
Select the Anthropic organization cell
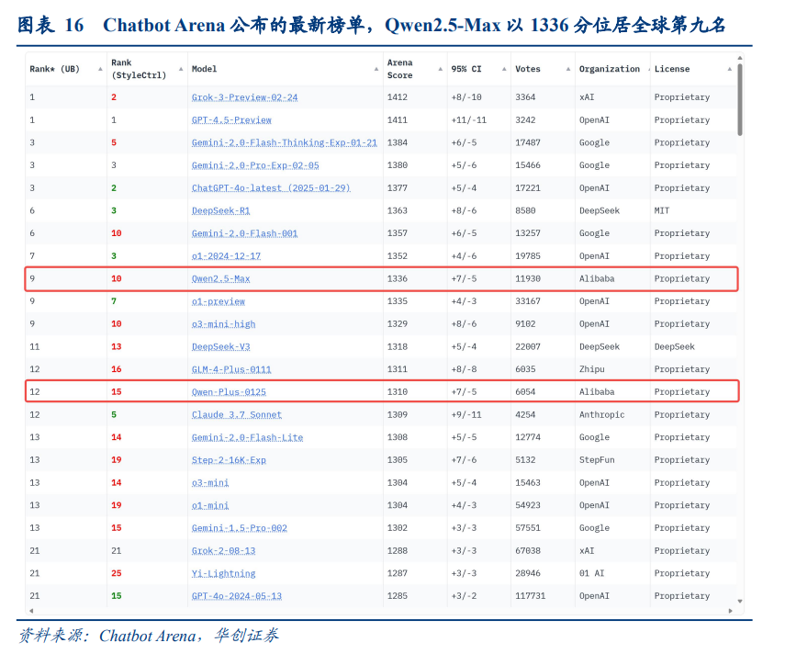click(601, 414)
